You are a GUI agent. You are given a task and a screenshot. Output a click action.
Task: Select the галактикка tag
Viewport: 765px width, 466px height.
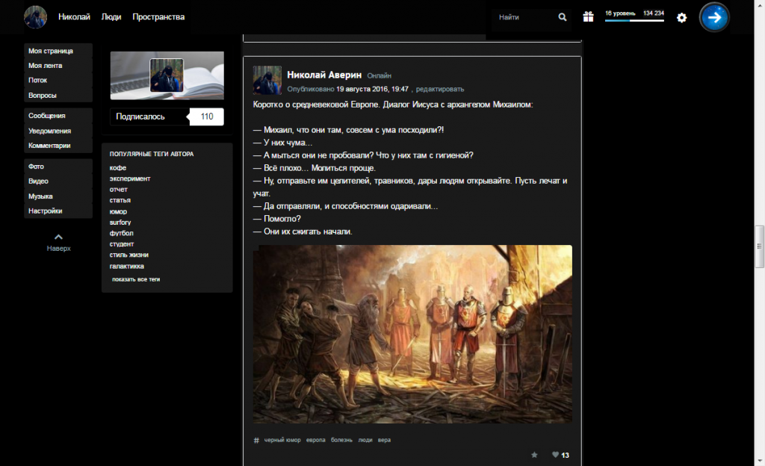tap(127, 266)
